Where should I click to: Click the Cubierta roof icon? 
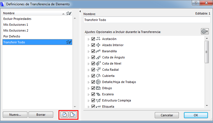(98, 76)
